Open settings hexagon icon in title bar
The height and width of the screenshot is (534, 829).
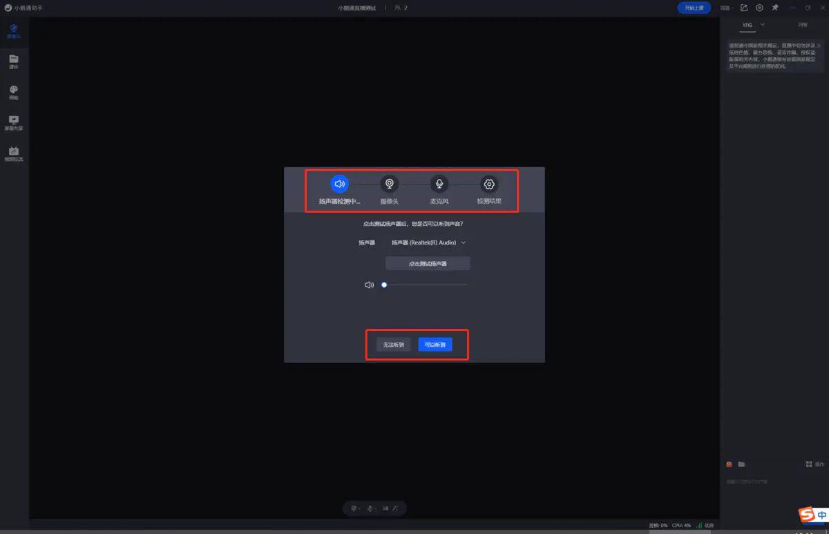pyautogui.click(x=759, y=8)
